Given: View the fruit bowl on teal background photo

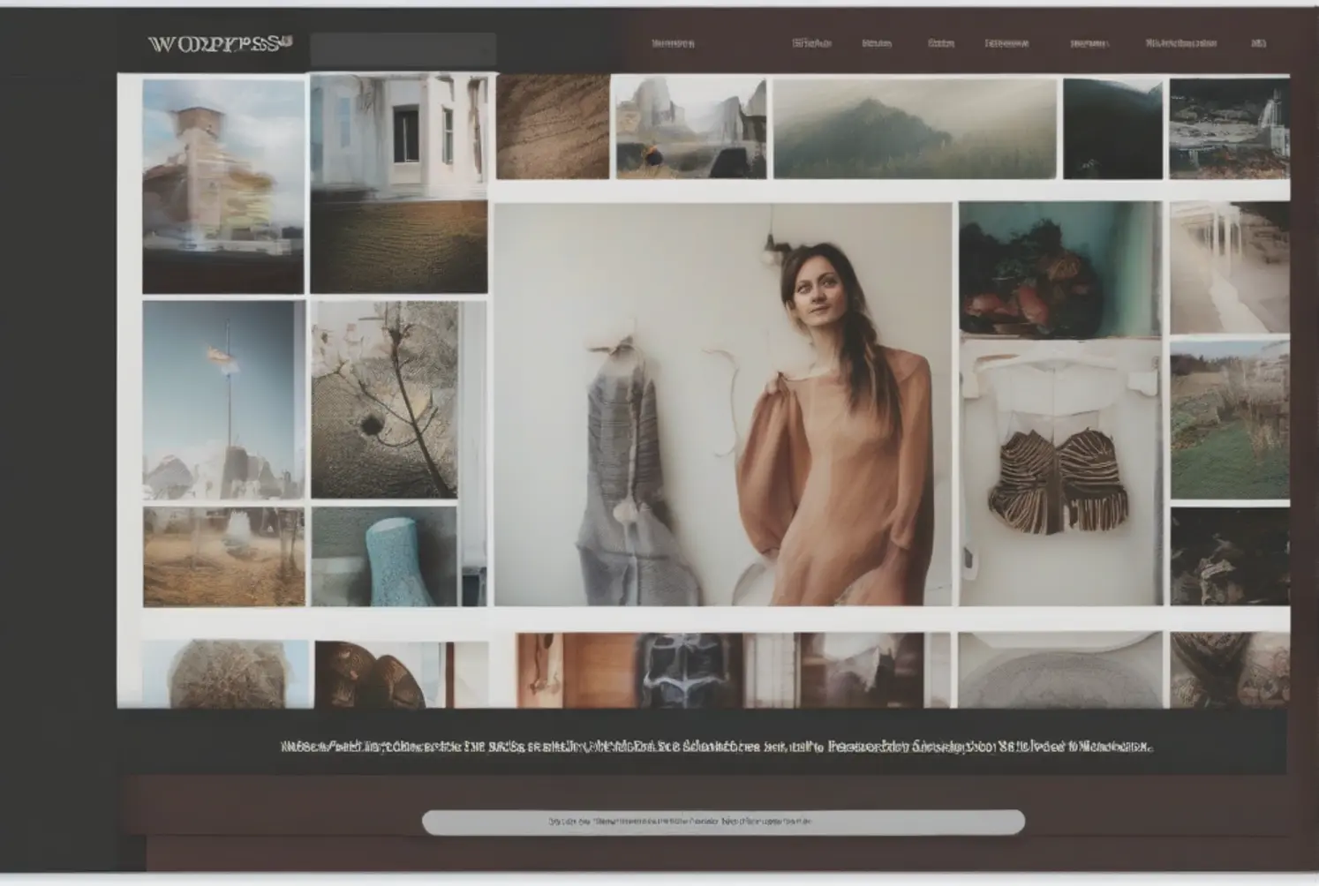Looking at the screenshot, I should click(1059, 269).
